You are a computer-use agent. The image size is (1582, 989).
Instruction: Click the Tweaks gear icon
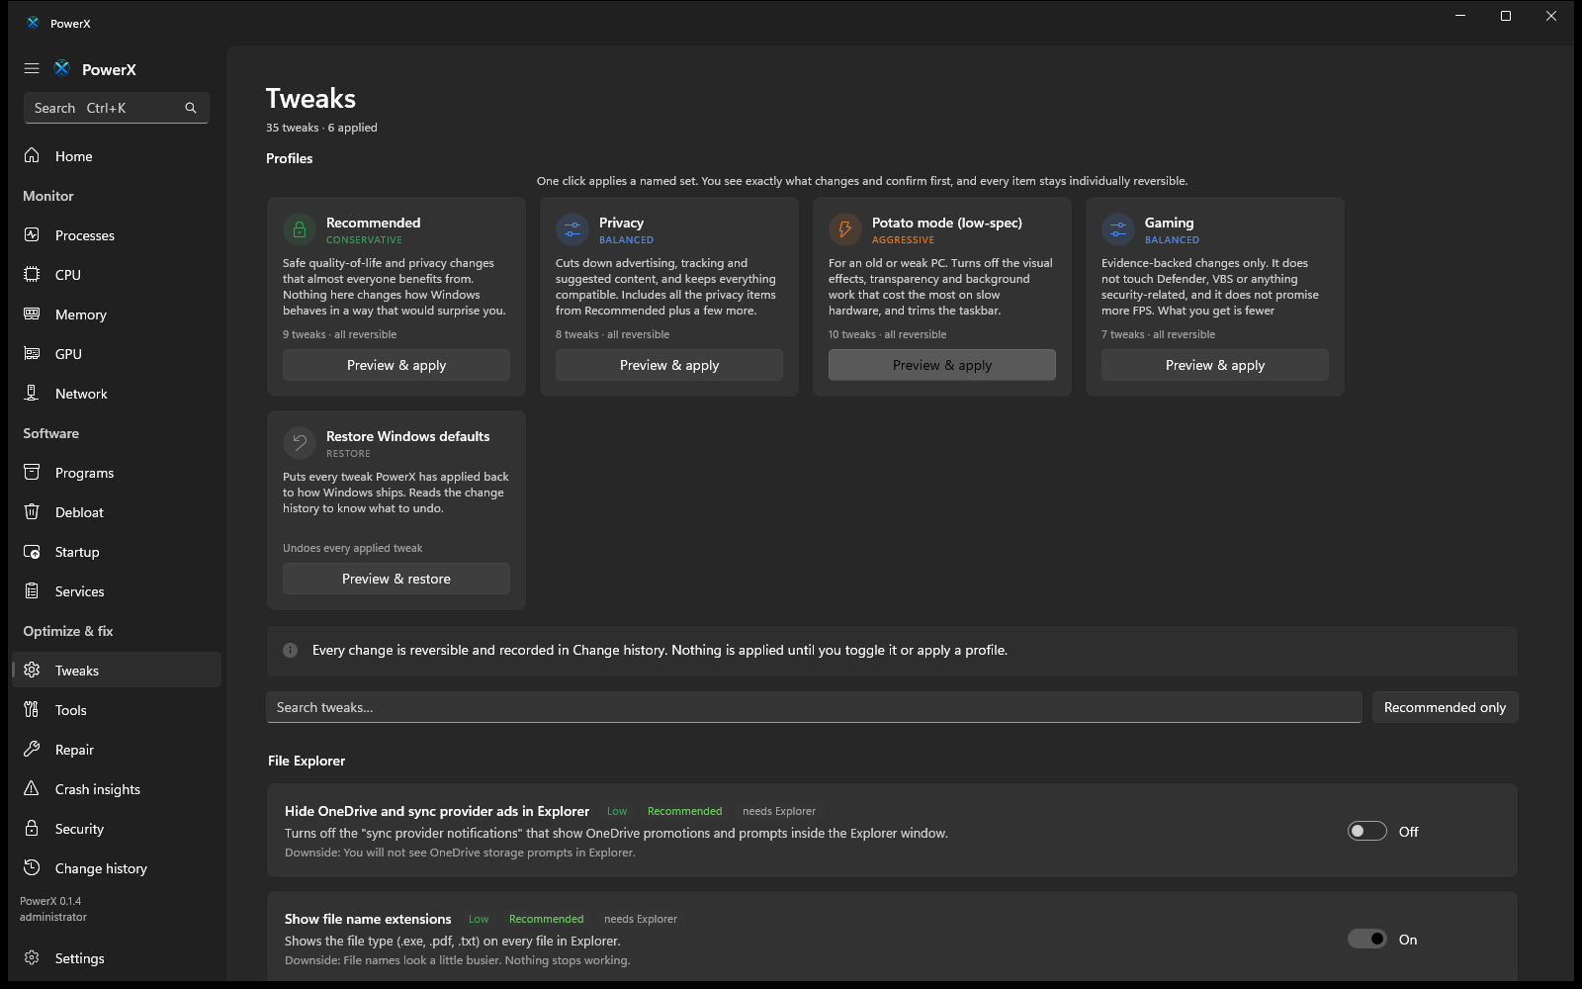pos(32,670)
